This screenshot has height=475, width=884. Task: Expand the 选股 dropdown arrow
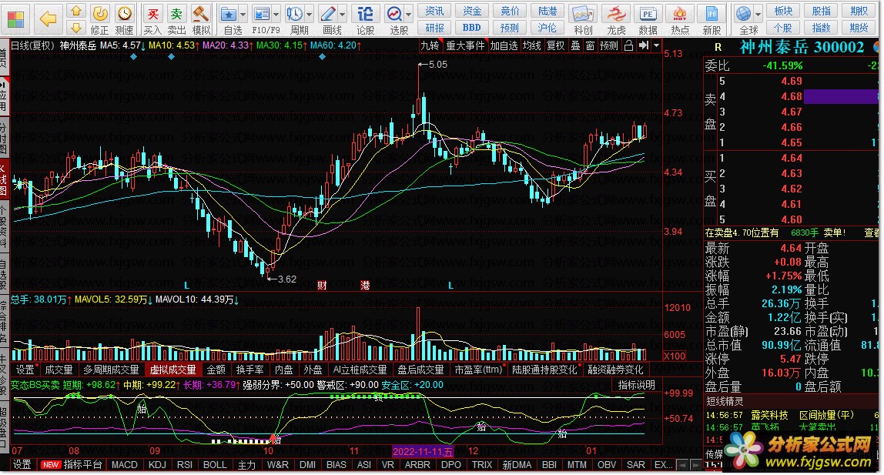(x=408, y=14)
